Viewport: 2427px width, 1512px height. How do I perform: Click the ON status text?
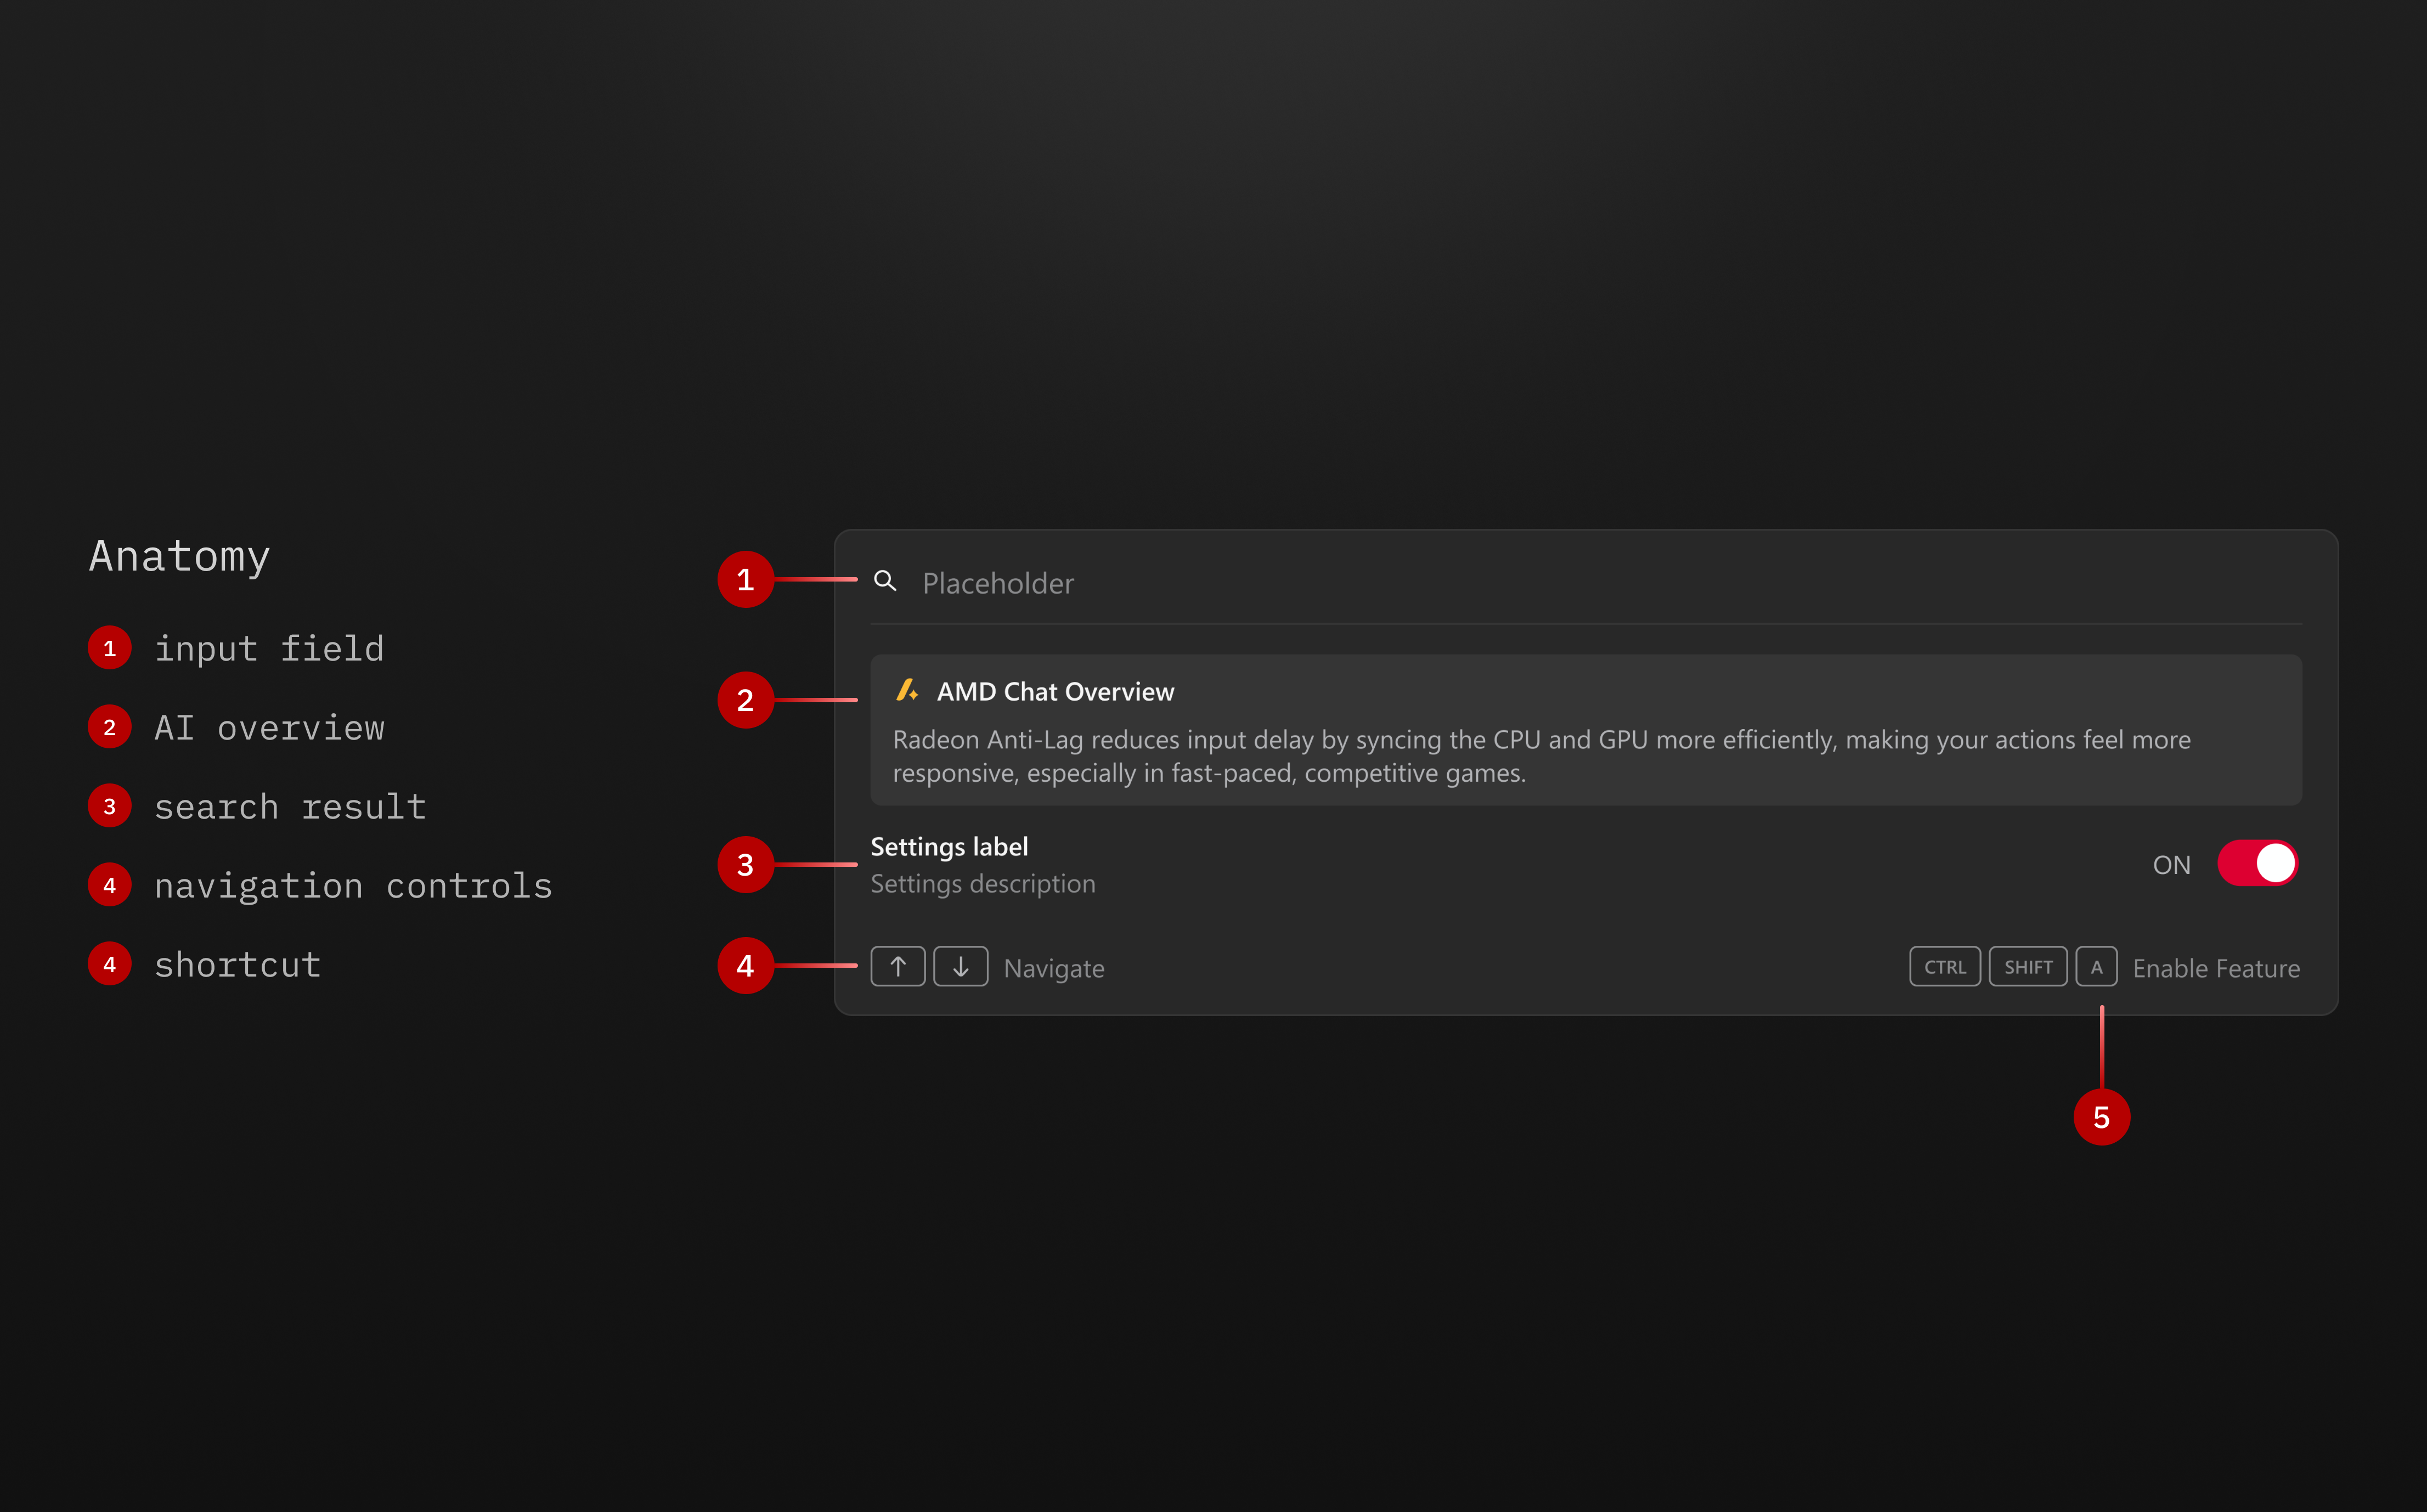pyautogui.click(x=2171, y=865)
